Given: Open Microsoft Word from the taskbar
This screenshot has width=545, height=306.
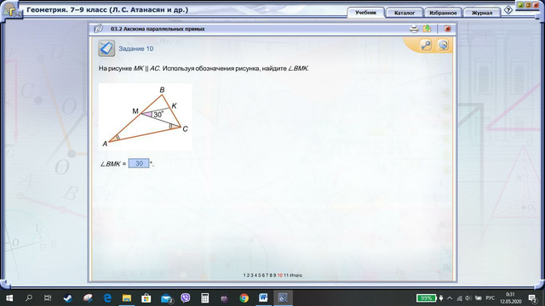Looking at the screenshot, I should [263, 297].
